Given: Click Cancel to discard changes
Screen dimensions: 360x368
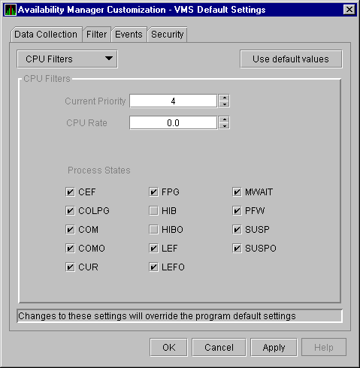Looking at the screenshot, I should [x=219, y=347].
